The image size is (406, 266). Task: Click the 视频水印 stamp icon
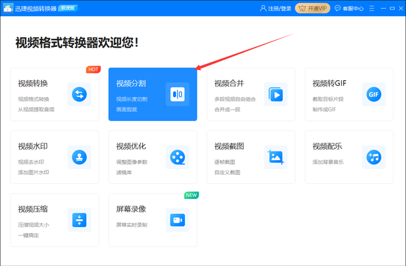click(79, 157)
